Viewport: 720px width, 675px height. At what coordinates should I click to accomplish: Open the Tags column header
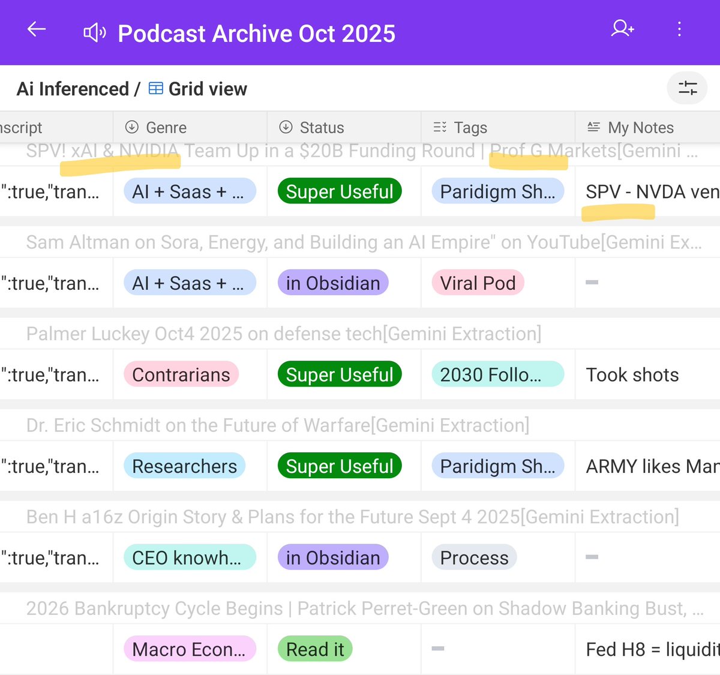click(499, 127)
